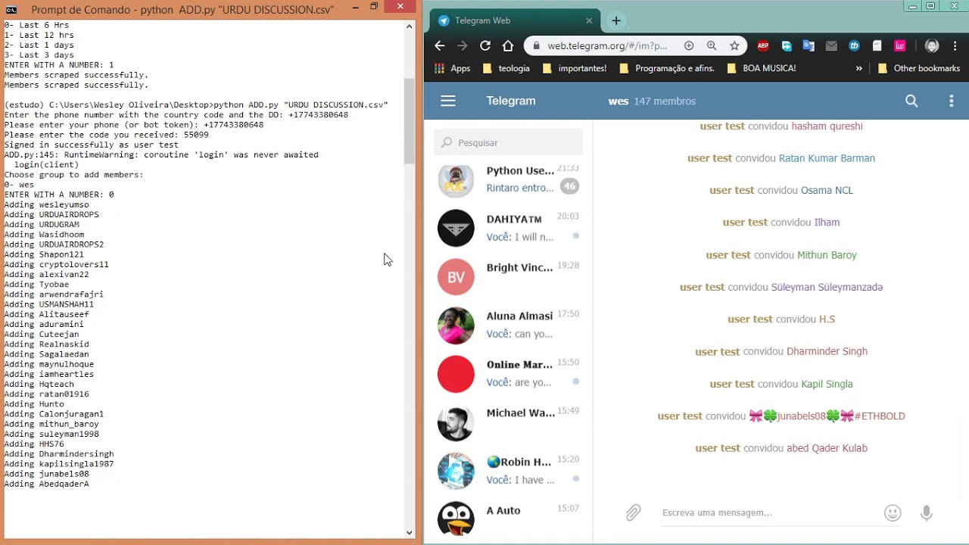Click the Telegram title in header
The image size is (969, 545).
tap(511, 101)
